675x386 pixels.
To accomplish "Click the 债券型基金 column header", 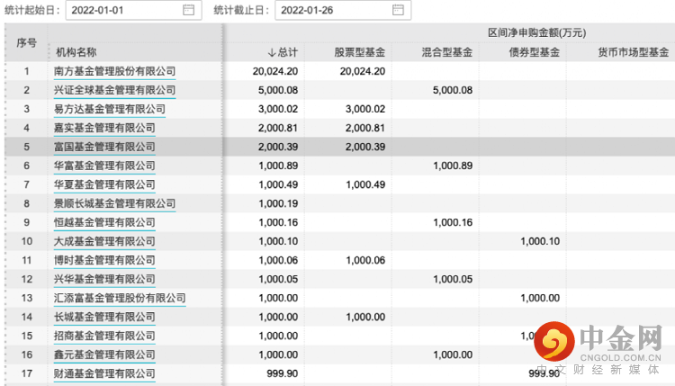I will click(x=535, y=52).
